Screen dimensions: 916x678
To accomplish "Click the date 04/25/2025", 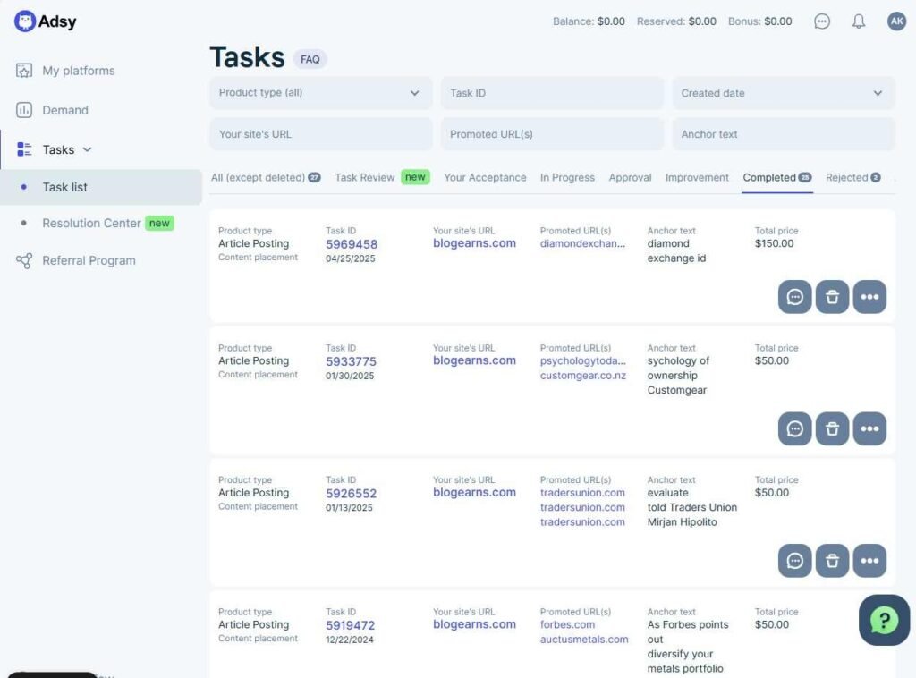I will [x=350, y=258].
